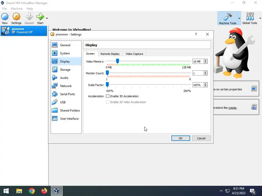
Task: Launch Firefox from the taskbar
Action: click(44, 191)
